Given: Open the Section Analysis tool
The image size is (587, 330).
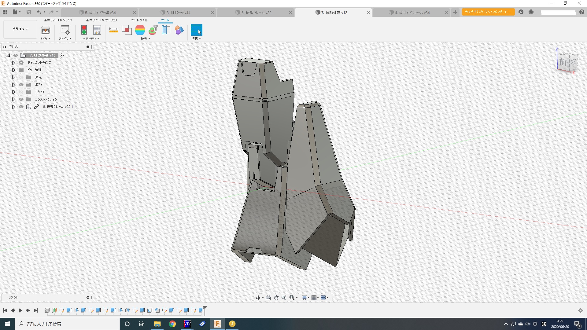Looking at the screenshot, I should [x=166, y=30].
